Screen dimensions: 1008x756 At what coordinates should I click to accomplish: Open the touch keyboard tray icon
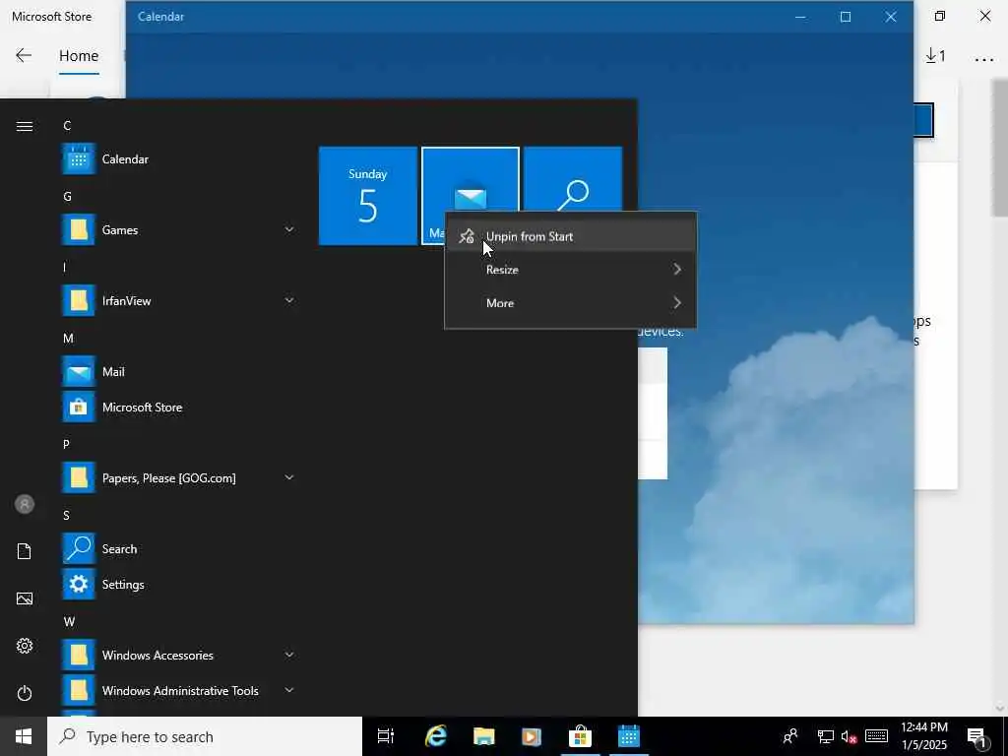(x=876, y=736)
